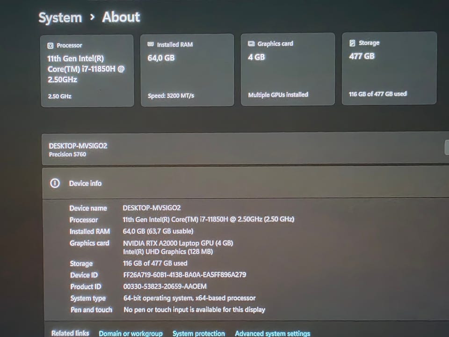Screen dimensions: 449x337
Task: Click "NVIDIA RTX A2000 Laptop GPU (4 GB)" text
Action: (x=178, y=243)
